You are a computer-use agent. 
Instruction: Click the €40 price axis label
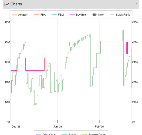pyautogui.click(x=7, y=42)
